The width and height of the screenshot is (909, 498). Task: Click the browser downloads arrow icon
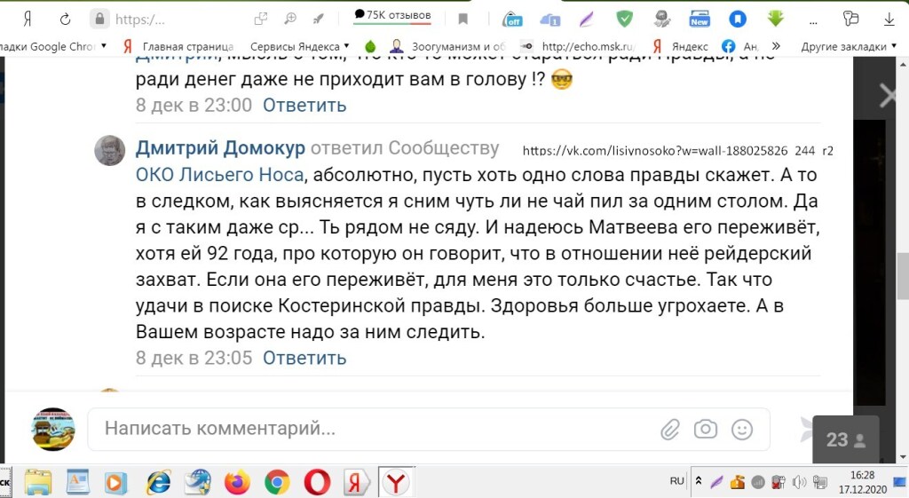point(889,19)
